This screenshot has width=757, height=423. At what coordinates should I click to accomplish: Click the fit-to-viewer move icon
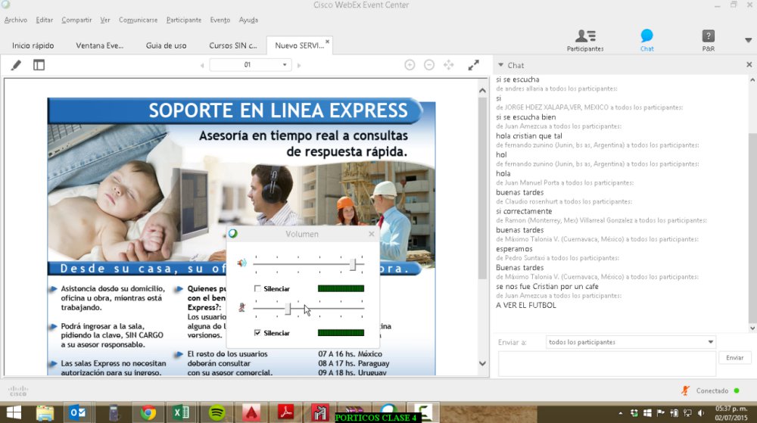(448, 64)
